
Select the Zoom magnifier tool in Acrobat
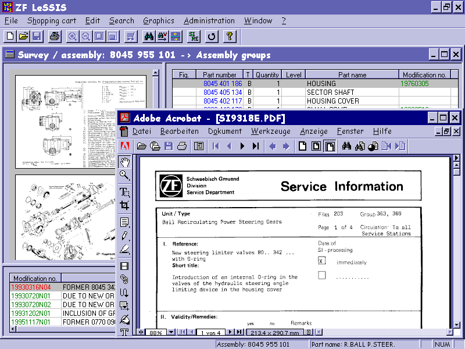[x=124, y=175]
